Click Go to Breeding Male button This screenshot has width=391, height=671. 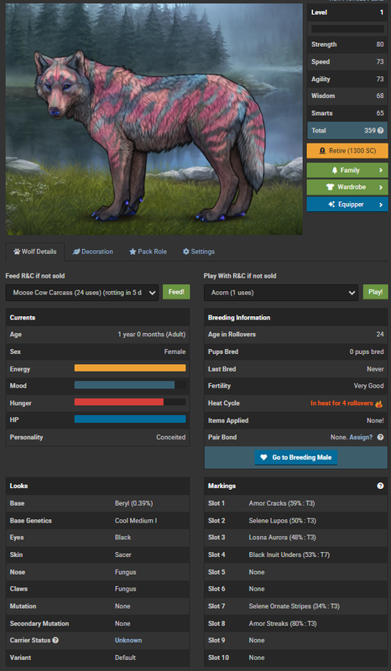coord(296,457)
